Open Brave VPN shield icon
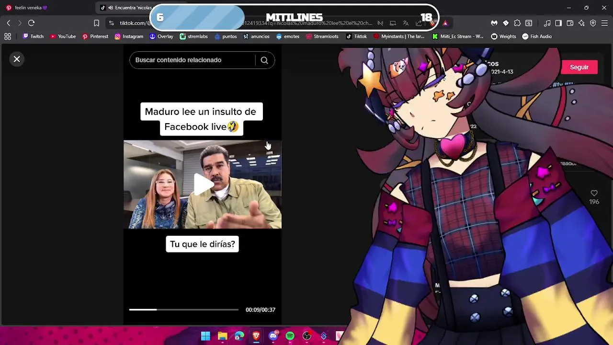The image size is (613, 345). [x=593, y=23]
